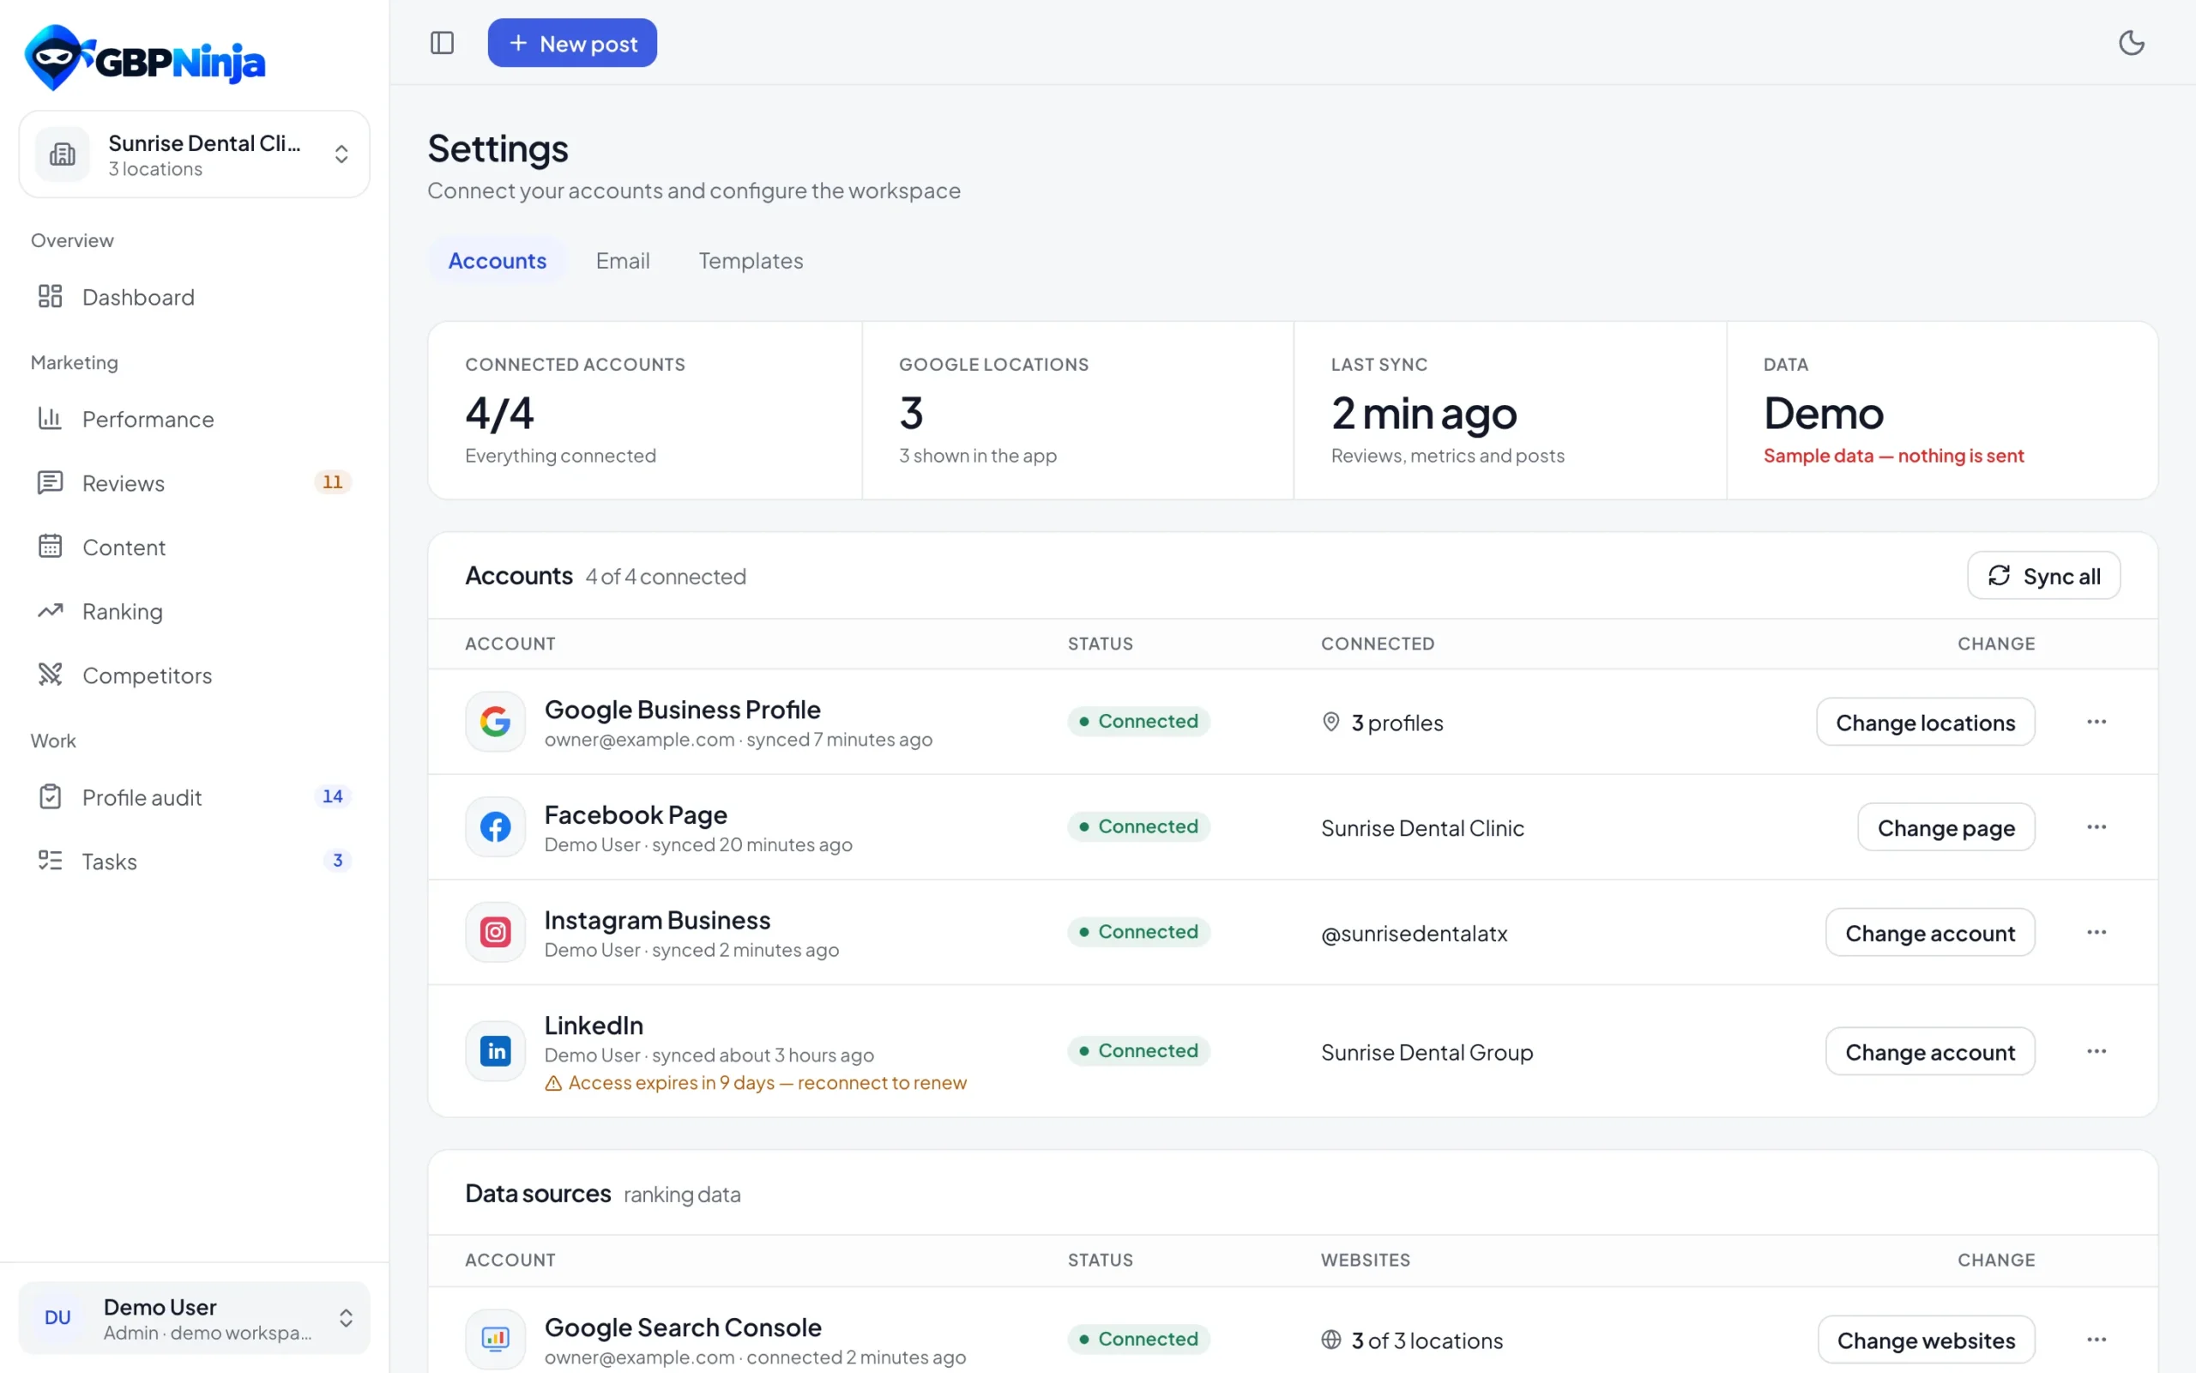This screenshot has height=1373, width=2196.
Task: Select the Accounts tab
Action: point(498,261)
